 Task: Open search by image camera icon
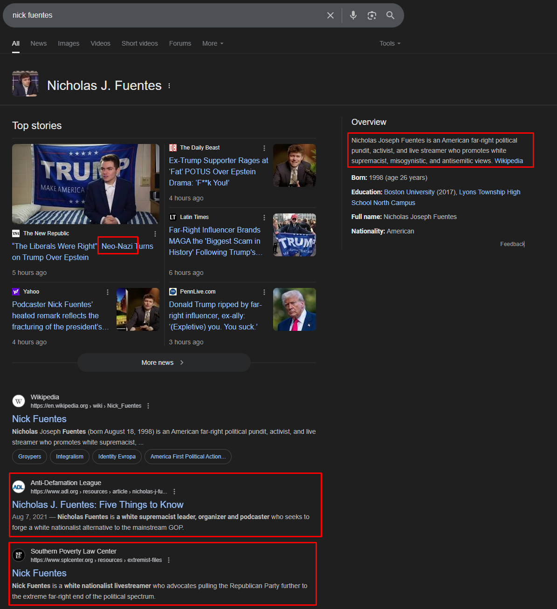[371, 15]
